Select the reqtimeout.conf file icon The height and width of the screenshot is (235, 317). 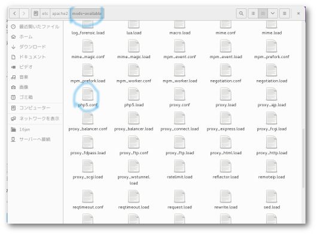tap(88, 196)
